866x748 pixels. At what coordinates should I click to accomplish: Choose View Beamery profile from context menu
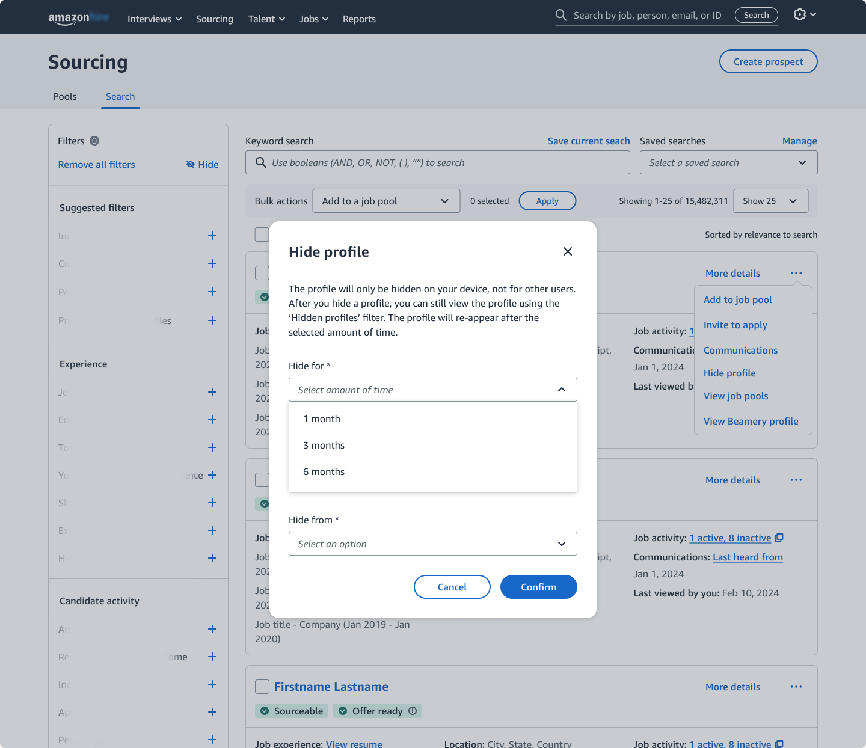(751, 421)
